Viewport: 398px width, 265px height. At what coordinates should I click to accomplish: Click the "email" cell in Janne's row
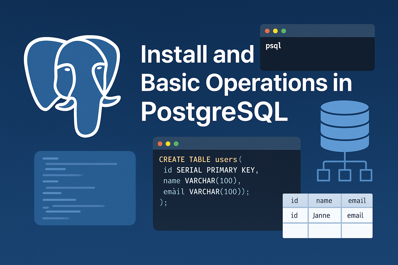coord(357,215)
